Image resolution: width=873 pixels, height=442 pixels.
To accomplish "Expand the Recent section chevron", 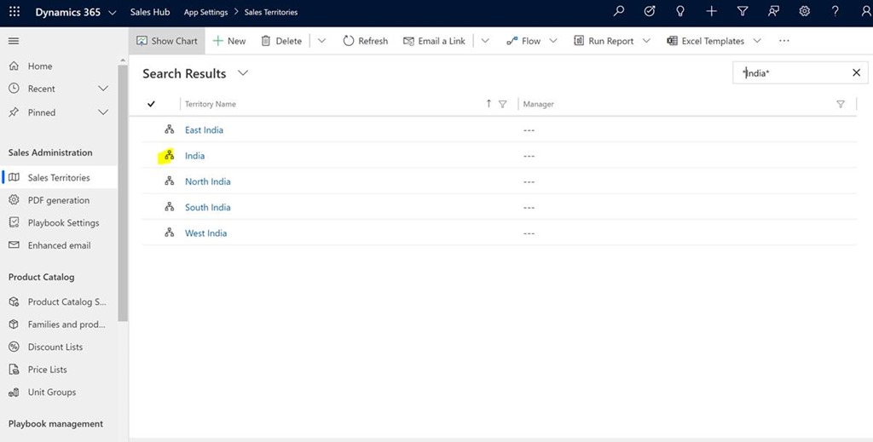I will coord(103,89).
